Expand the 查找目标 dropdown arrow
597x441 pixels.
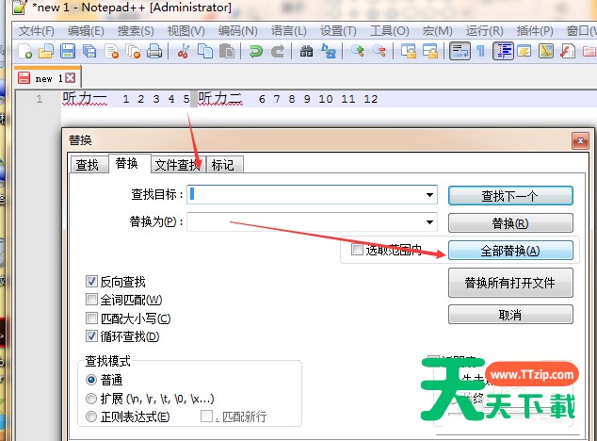[x=429, y=195]
